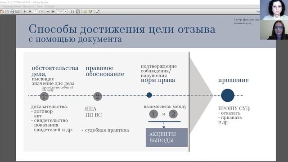Click the Save file toolbar icon
This screenshot has height=162, width=288.
point(7,12)
